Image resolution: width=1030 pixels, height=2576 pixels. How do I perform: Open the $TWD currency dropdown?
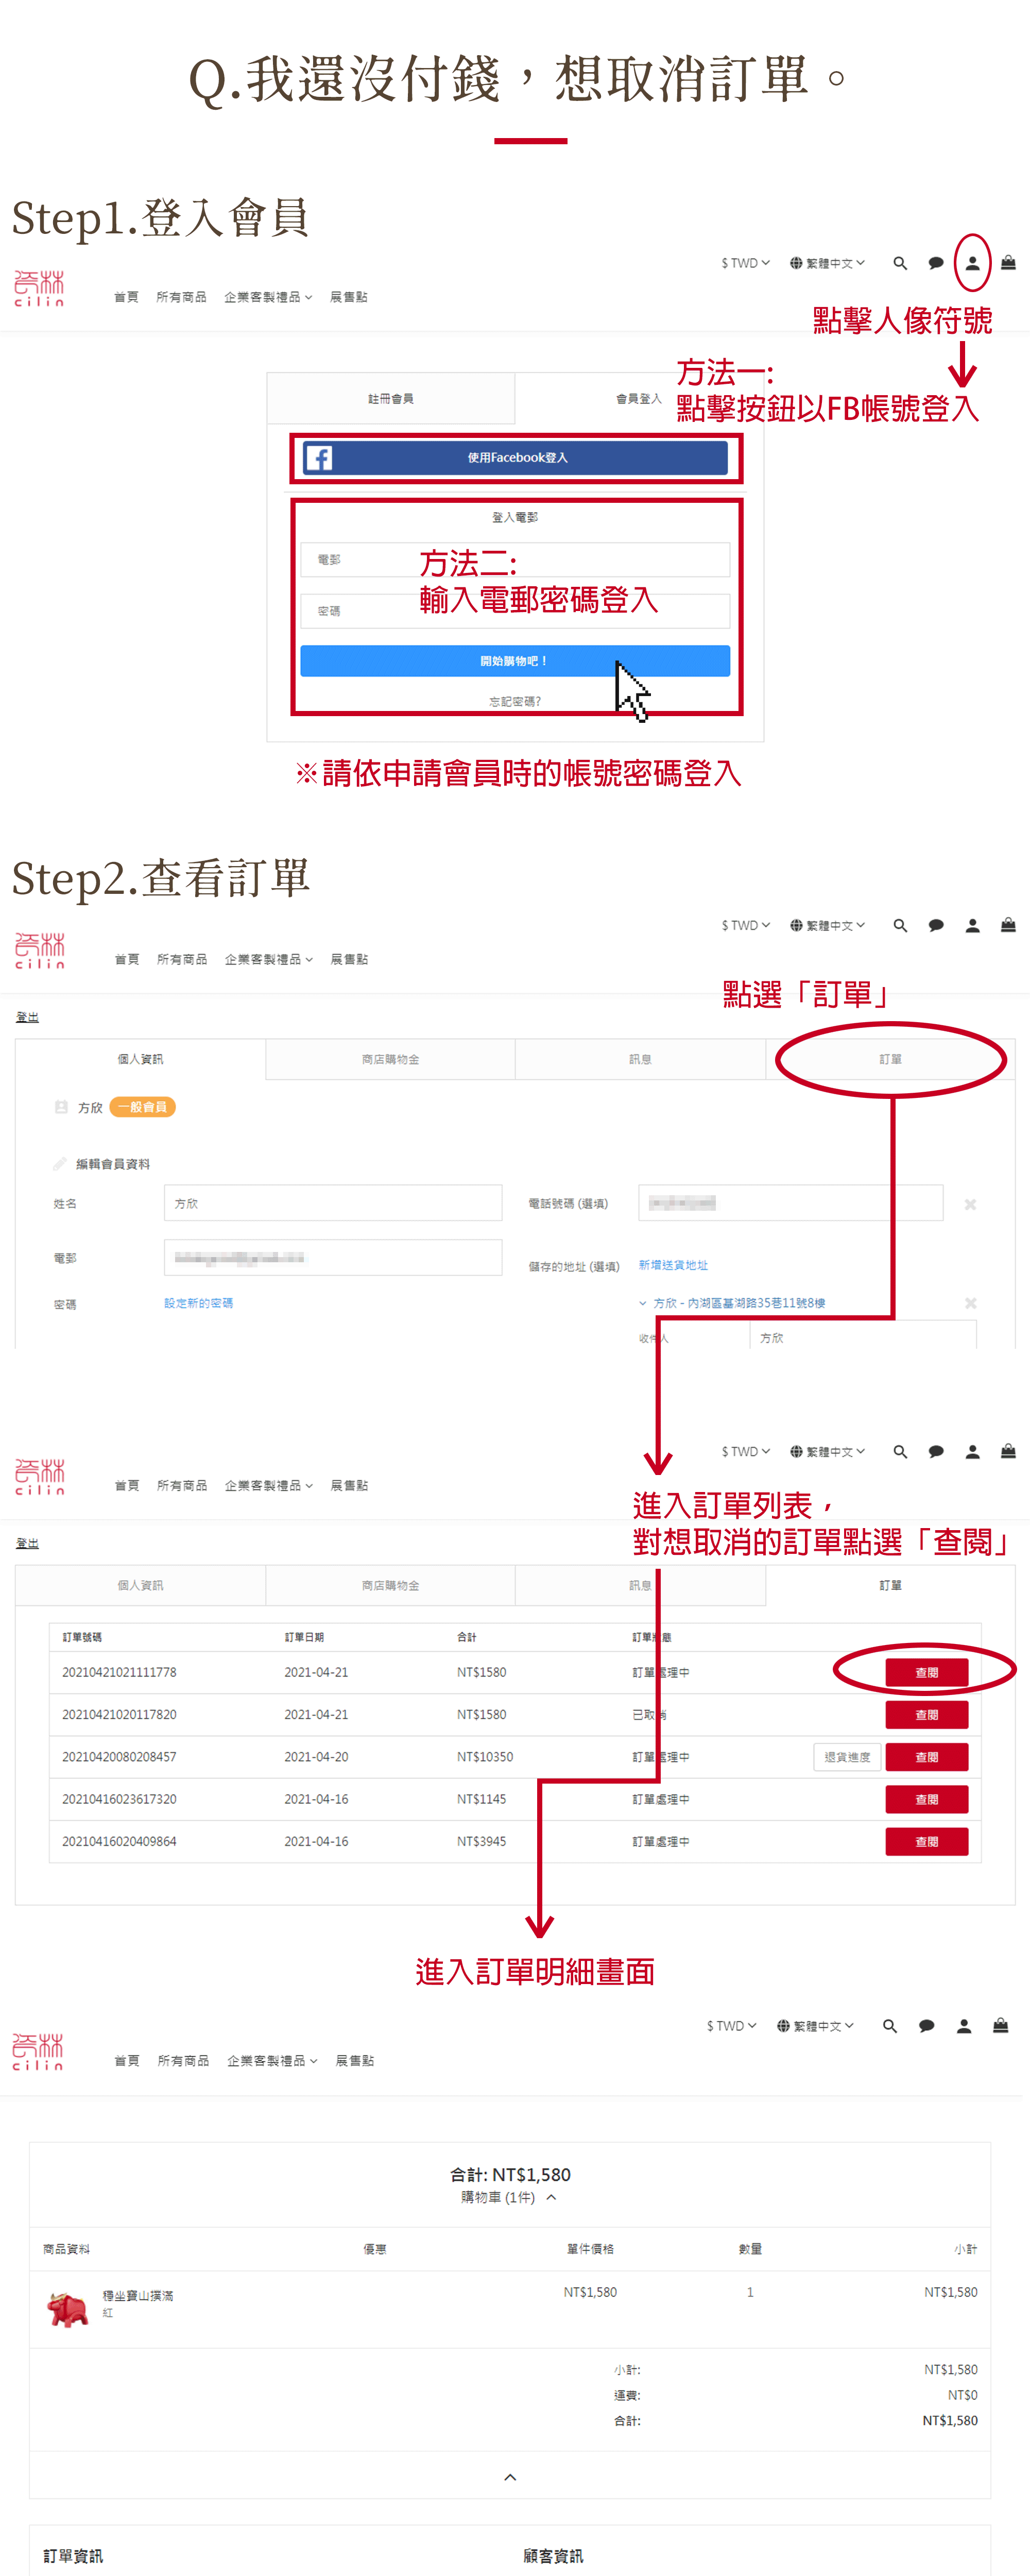pyautogui.click(x=744, y=263)
